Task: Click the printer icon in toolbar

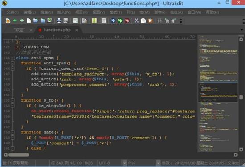Action: (59, 20)
